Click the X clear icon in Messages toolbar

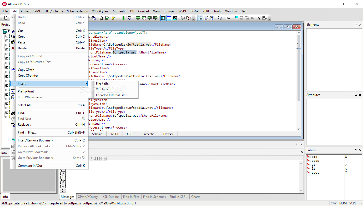105,158
